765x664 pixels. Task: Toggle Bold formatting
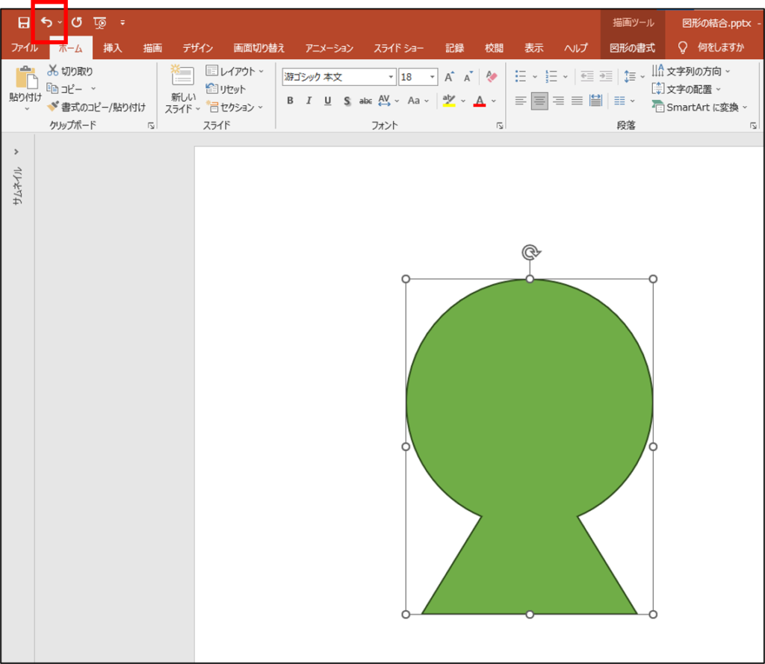click(290, 101)
